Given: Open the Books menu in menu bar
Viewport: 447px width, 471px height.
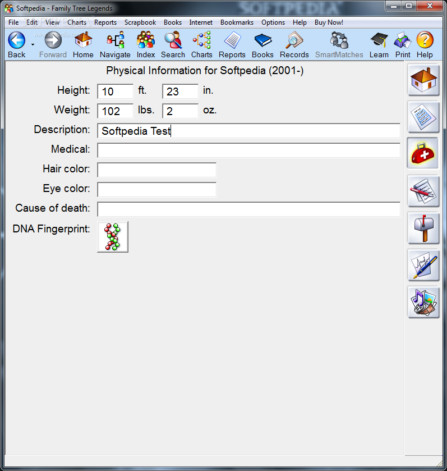Looking at the screenshot, I should 173,22.
